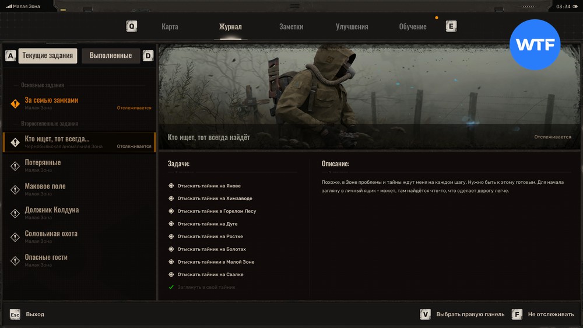Click the orange diamond icon for За семью замками
This screenshot has width=583, height=328.
(15, 103)
